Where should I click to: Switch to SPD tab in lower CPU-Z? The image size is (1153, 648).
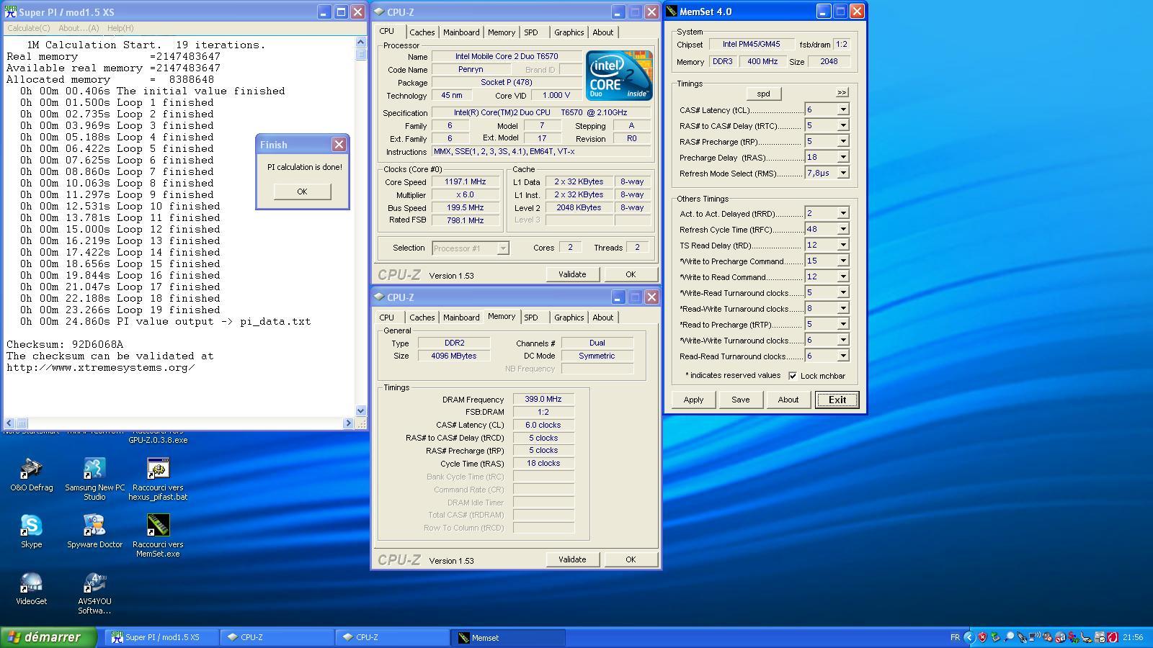531,318
